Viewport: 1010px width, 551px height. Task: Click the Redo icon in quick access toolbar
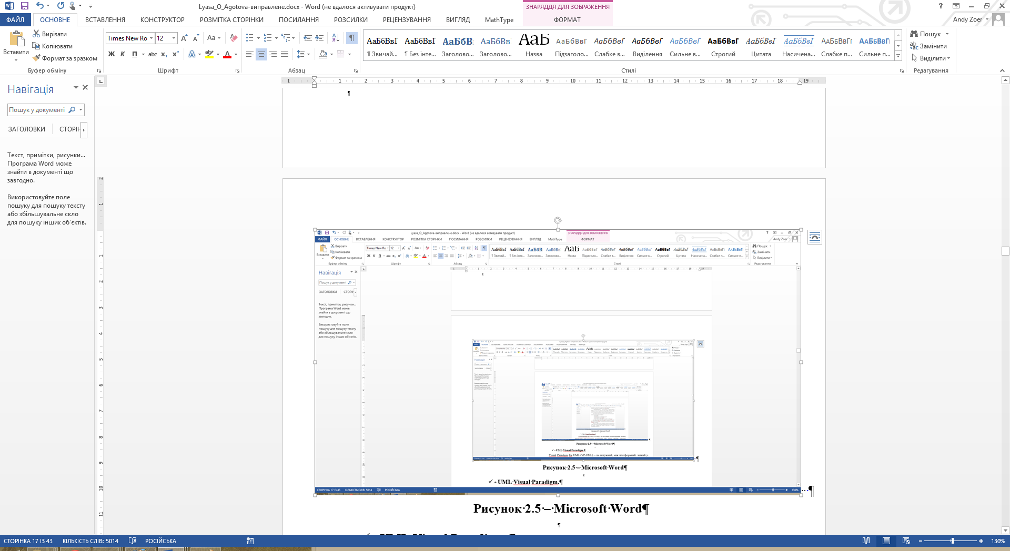click(60, 6)
